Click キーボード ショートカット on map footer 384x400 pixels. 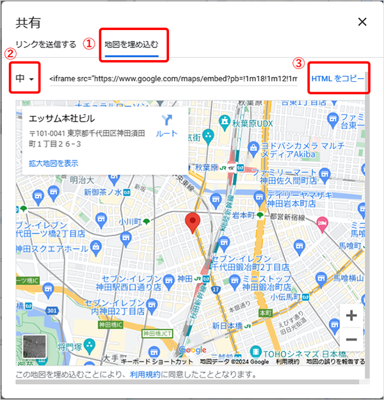(156, 362)
